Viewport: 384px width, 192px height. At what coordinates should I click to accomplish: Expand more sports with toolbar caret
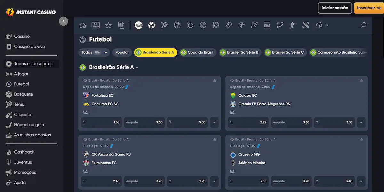tap(327, 25)
